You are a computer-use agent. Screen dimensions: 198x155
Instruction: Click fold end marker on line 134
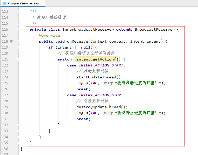[18, 137]
